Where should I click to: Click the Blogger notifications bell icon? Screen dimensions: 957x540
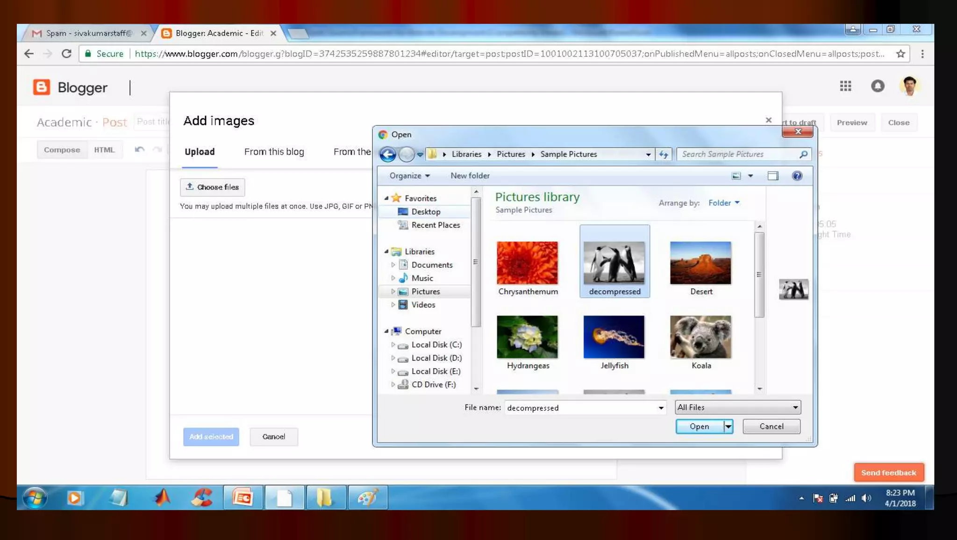pyautogui.click(x=878, y=86)
